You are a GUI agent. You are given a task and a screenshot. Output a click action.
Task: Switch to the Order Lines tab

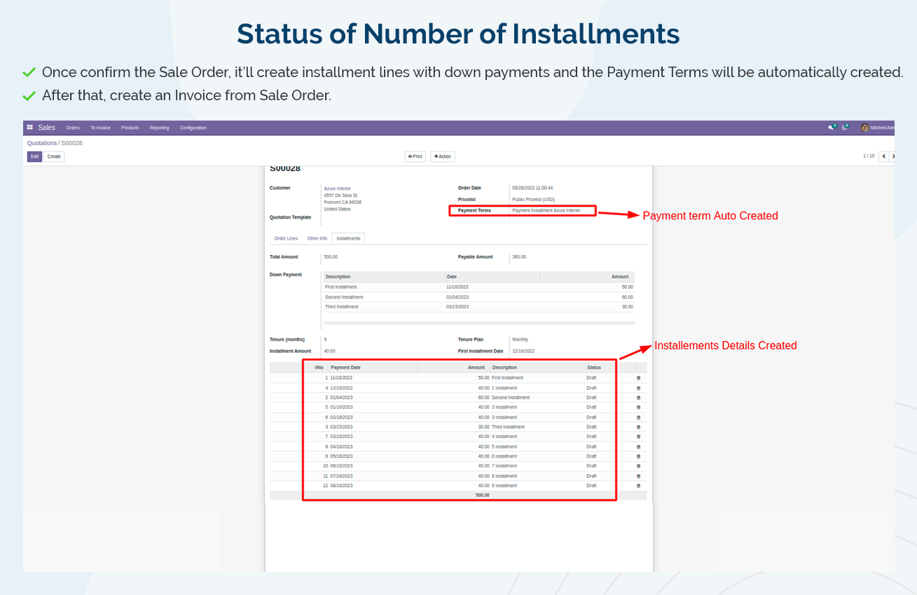286,238
